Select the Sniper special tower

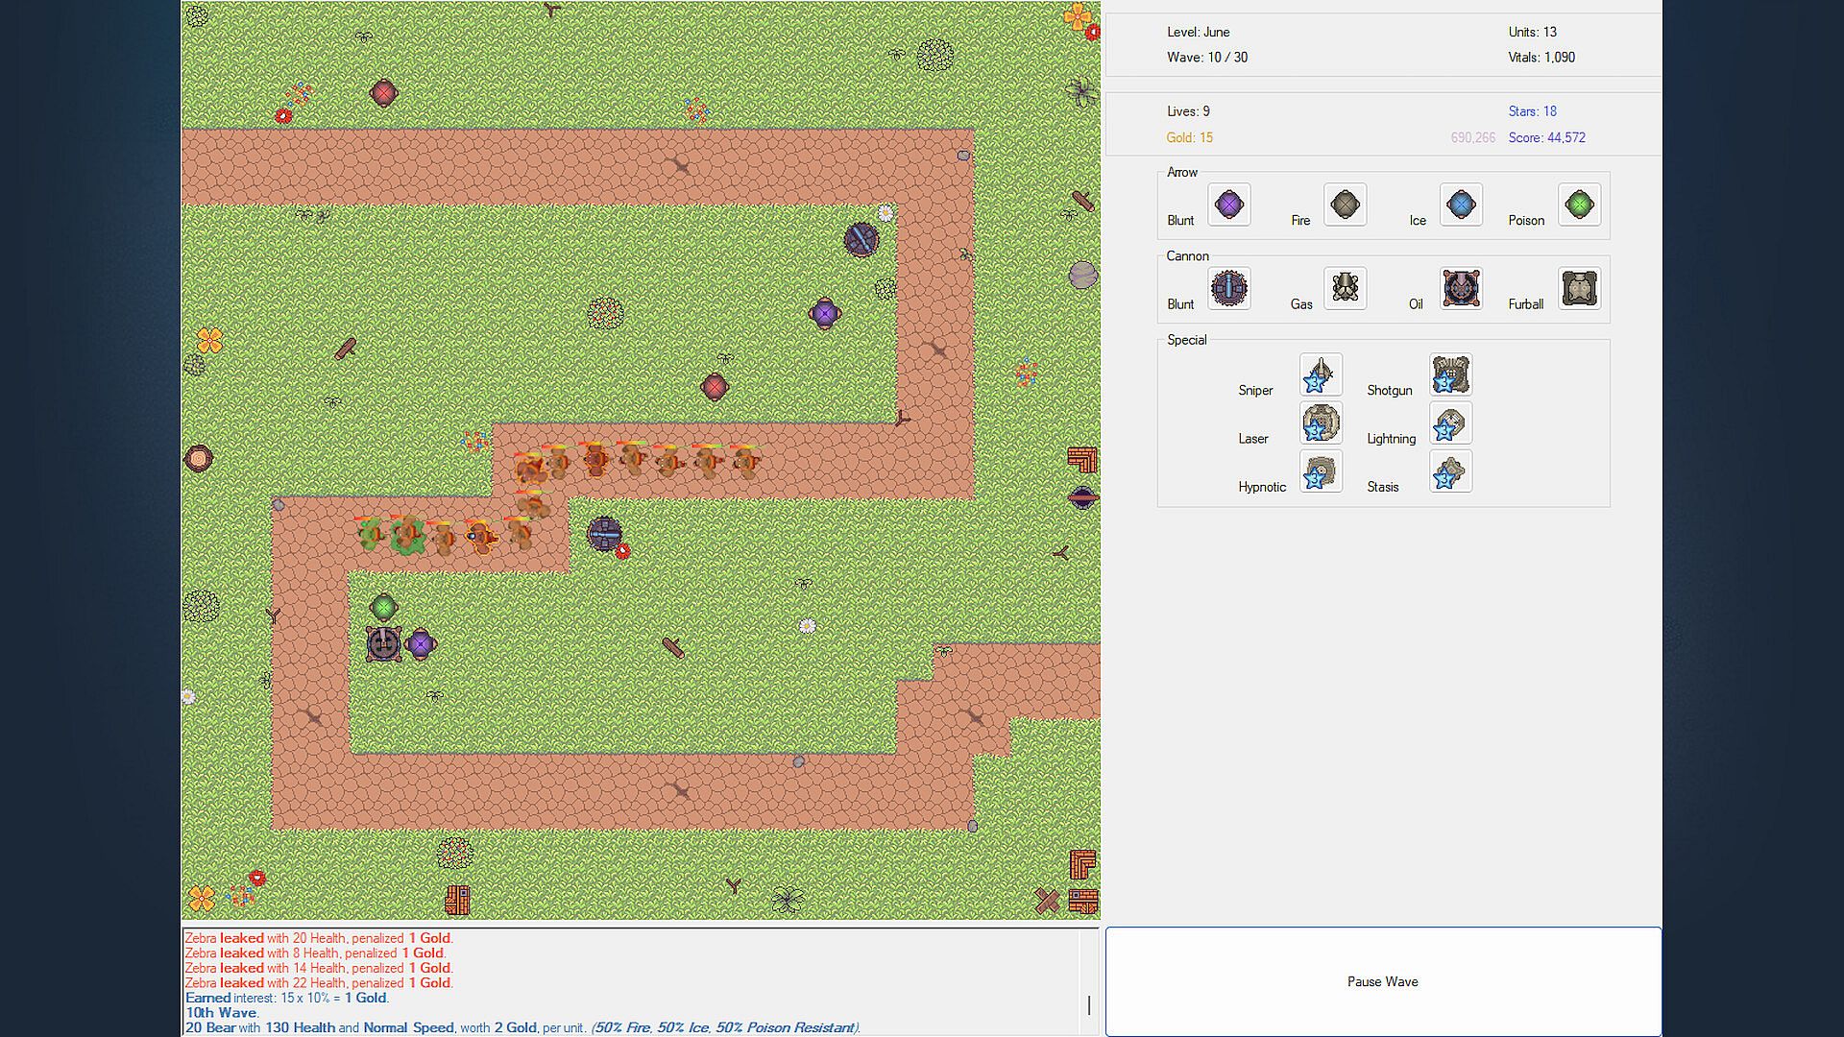tap(1321, 374)
